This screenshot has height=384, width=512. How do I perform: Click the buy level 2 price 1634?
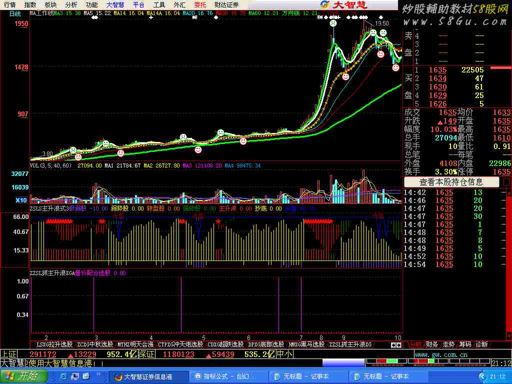pyautogui.click(x=437, y=78)
